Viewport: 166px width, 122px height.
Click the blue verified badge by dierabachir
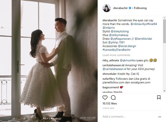pyautogui.click(x=130, y=8)
